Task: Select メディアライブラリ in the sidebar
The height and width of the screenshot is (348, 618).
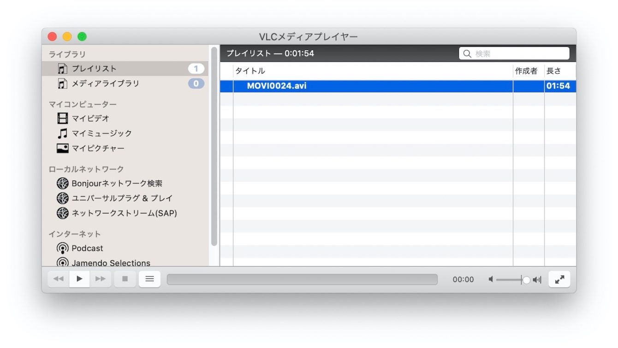Action: 125,83
